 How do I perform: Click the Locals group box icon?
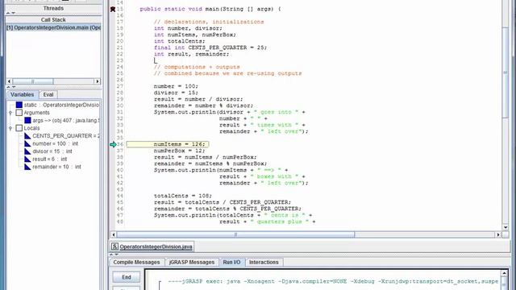click(19, 128)
